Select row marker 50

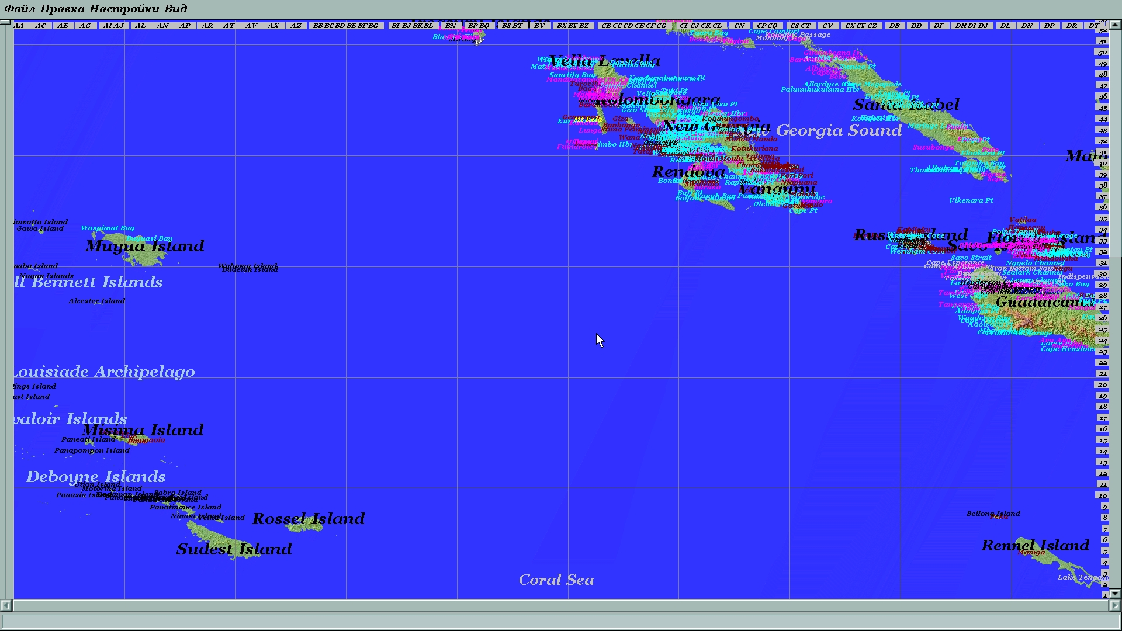(x=1102, y=53)
